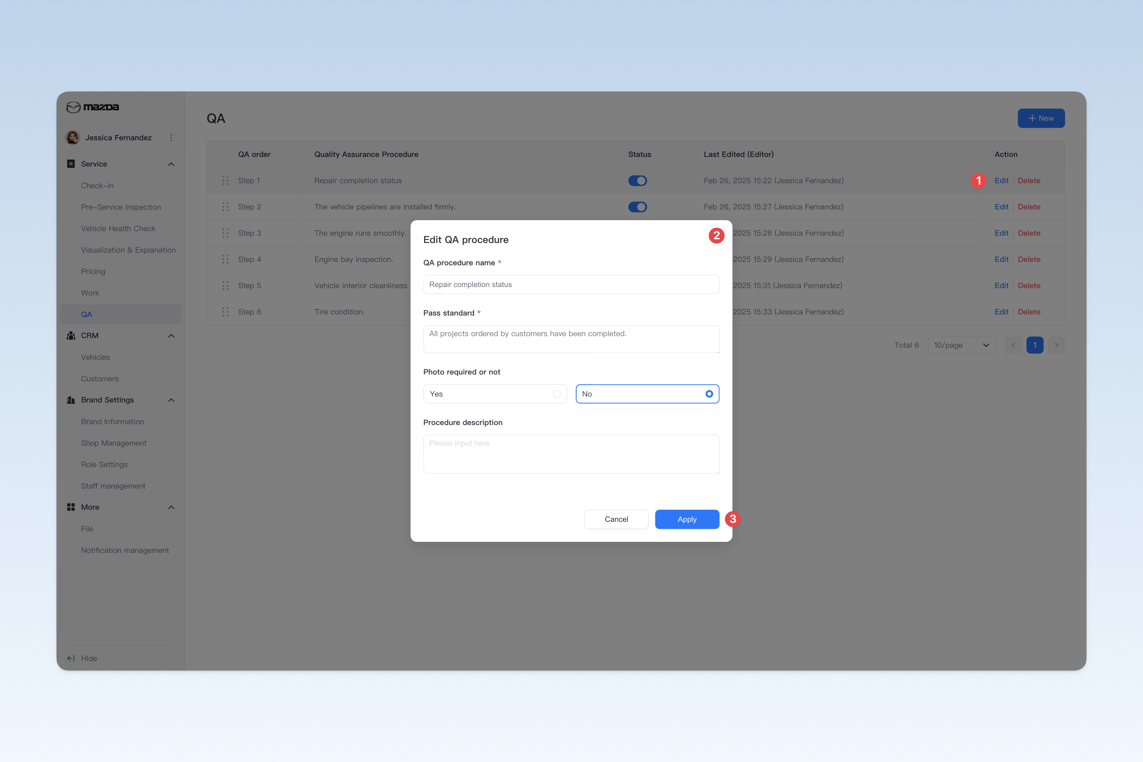The width and height of the screenshot is (1143, 762).
Task: Click Delete for Step 6 row
Action: pyautogui.click(x=1029, y=312)
